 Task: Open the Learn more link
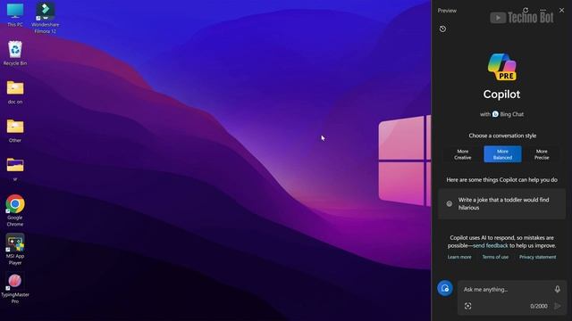coord(459,257)
